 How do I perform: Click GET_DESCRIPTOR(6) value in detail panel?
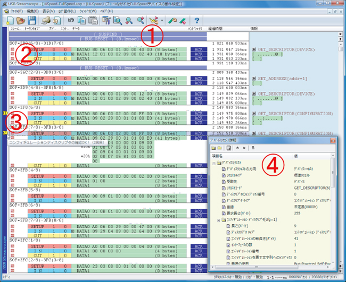(312, 188)
